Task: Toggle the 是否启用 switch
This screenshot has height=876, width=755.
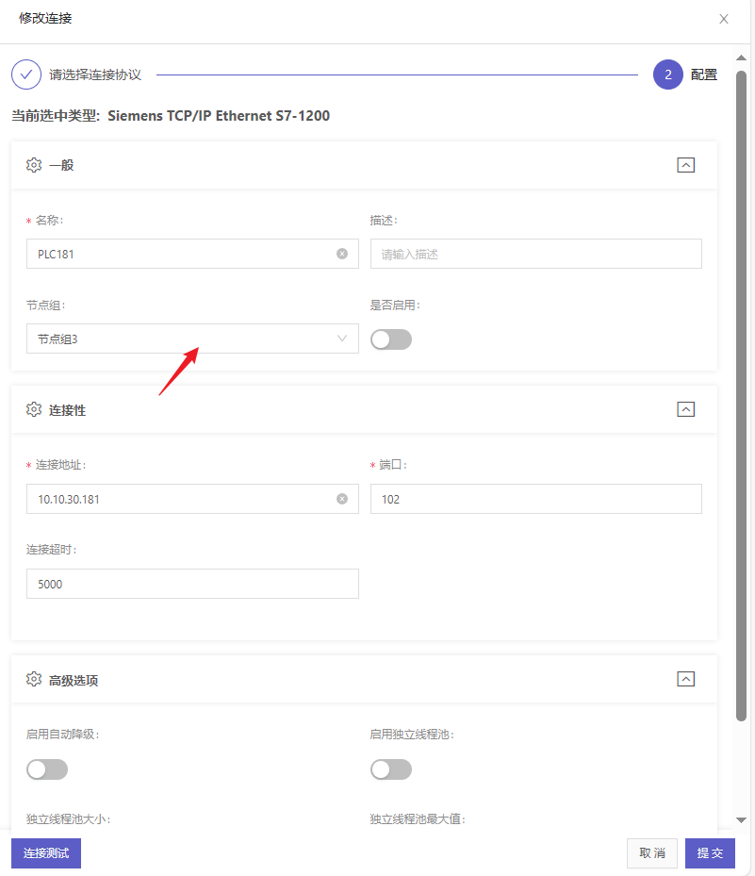Action: (x=391, y=339)
